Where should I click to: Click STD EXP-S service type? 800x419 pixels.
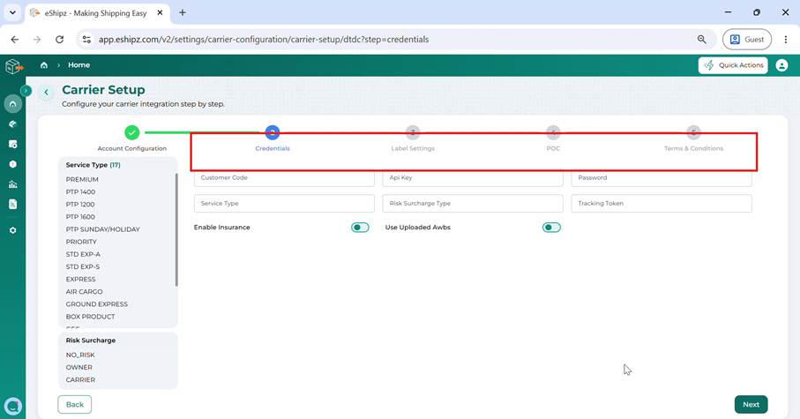coord(83,267)
